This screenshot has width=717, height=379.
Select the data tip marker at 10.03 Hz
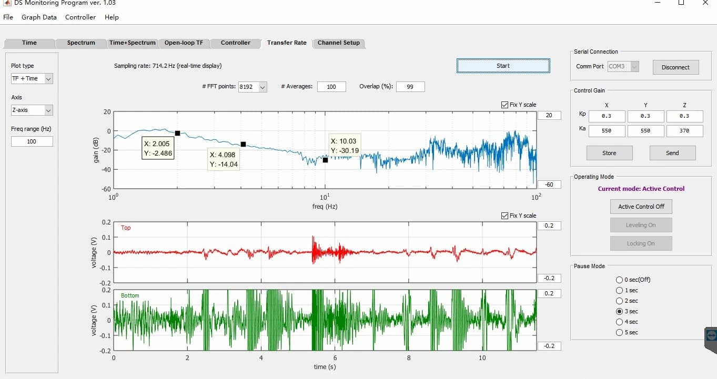(325, 160)
